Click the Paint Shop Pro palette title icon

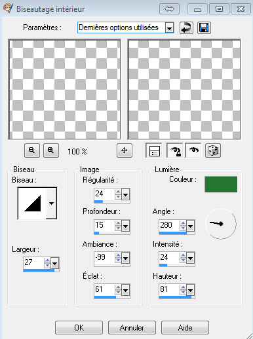point(8,9)
